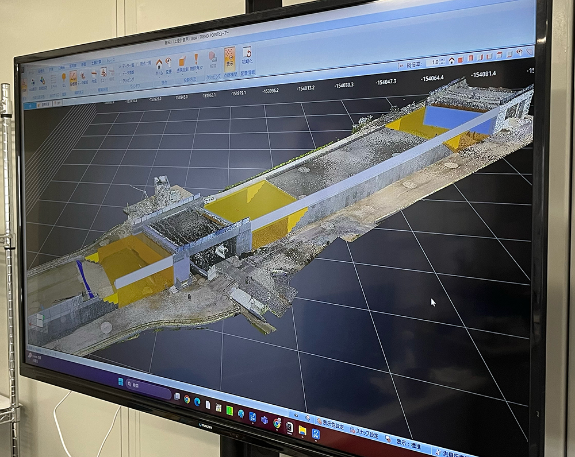The height and width of the screenshot is (457, 575).
Task: Click the 変更 viewpoint change icon
Action: coord(168,61)
